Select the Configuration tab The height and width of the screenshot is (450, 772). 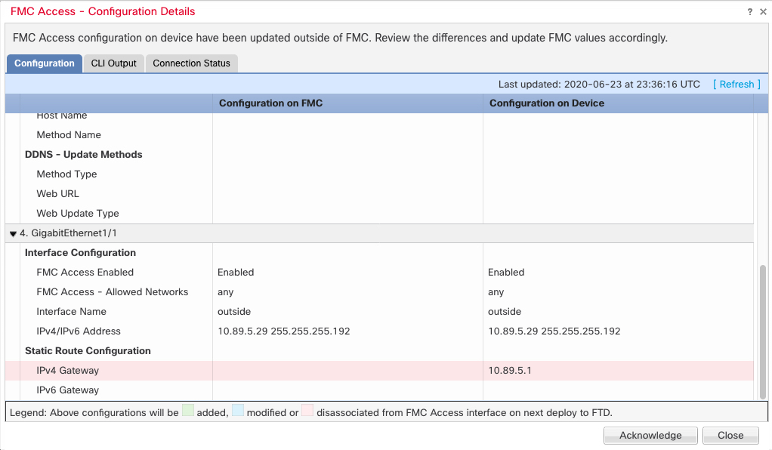coord(44,63)
